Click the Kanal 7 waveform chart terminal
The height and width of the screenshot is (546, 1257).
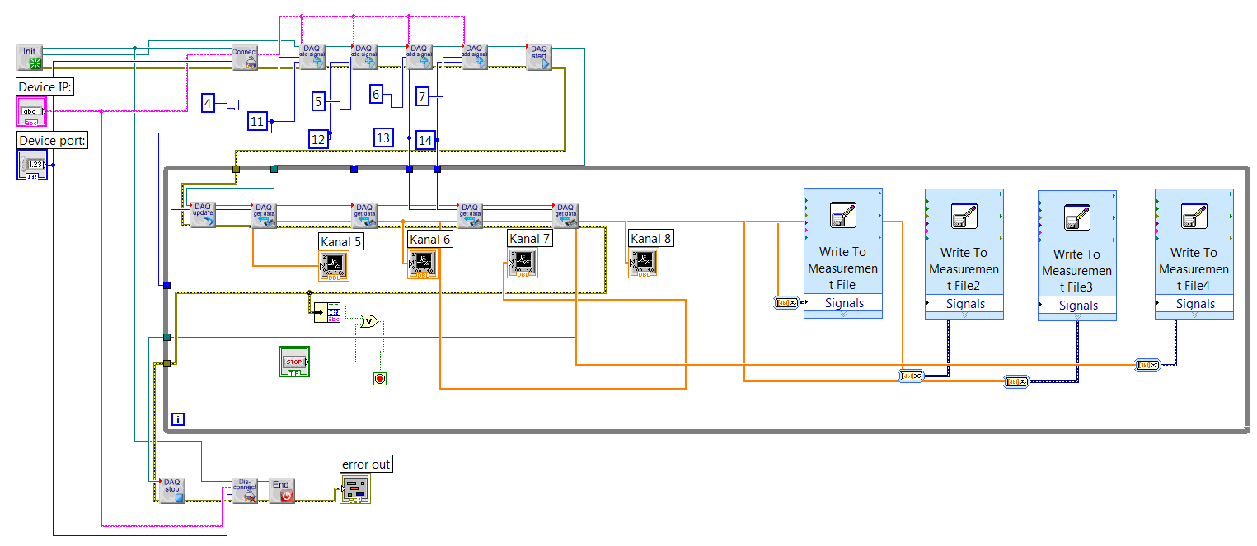[523, 264]
